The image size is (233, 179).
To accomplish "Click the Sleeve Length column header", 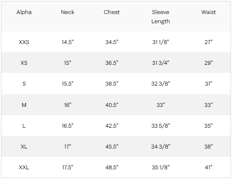I will coord(161,16).
